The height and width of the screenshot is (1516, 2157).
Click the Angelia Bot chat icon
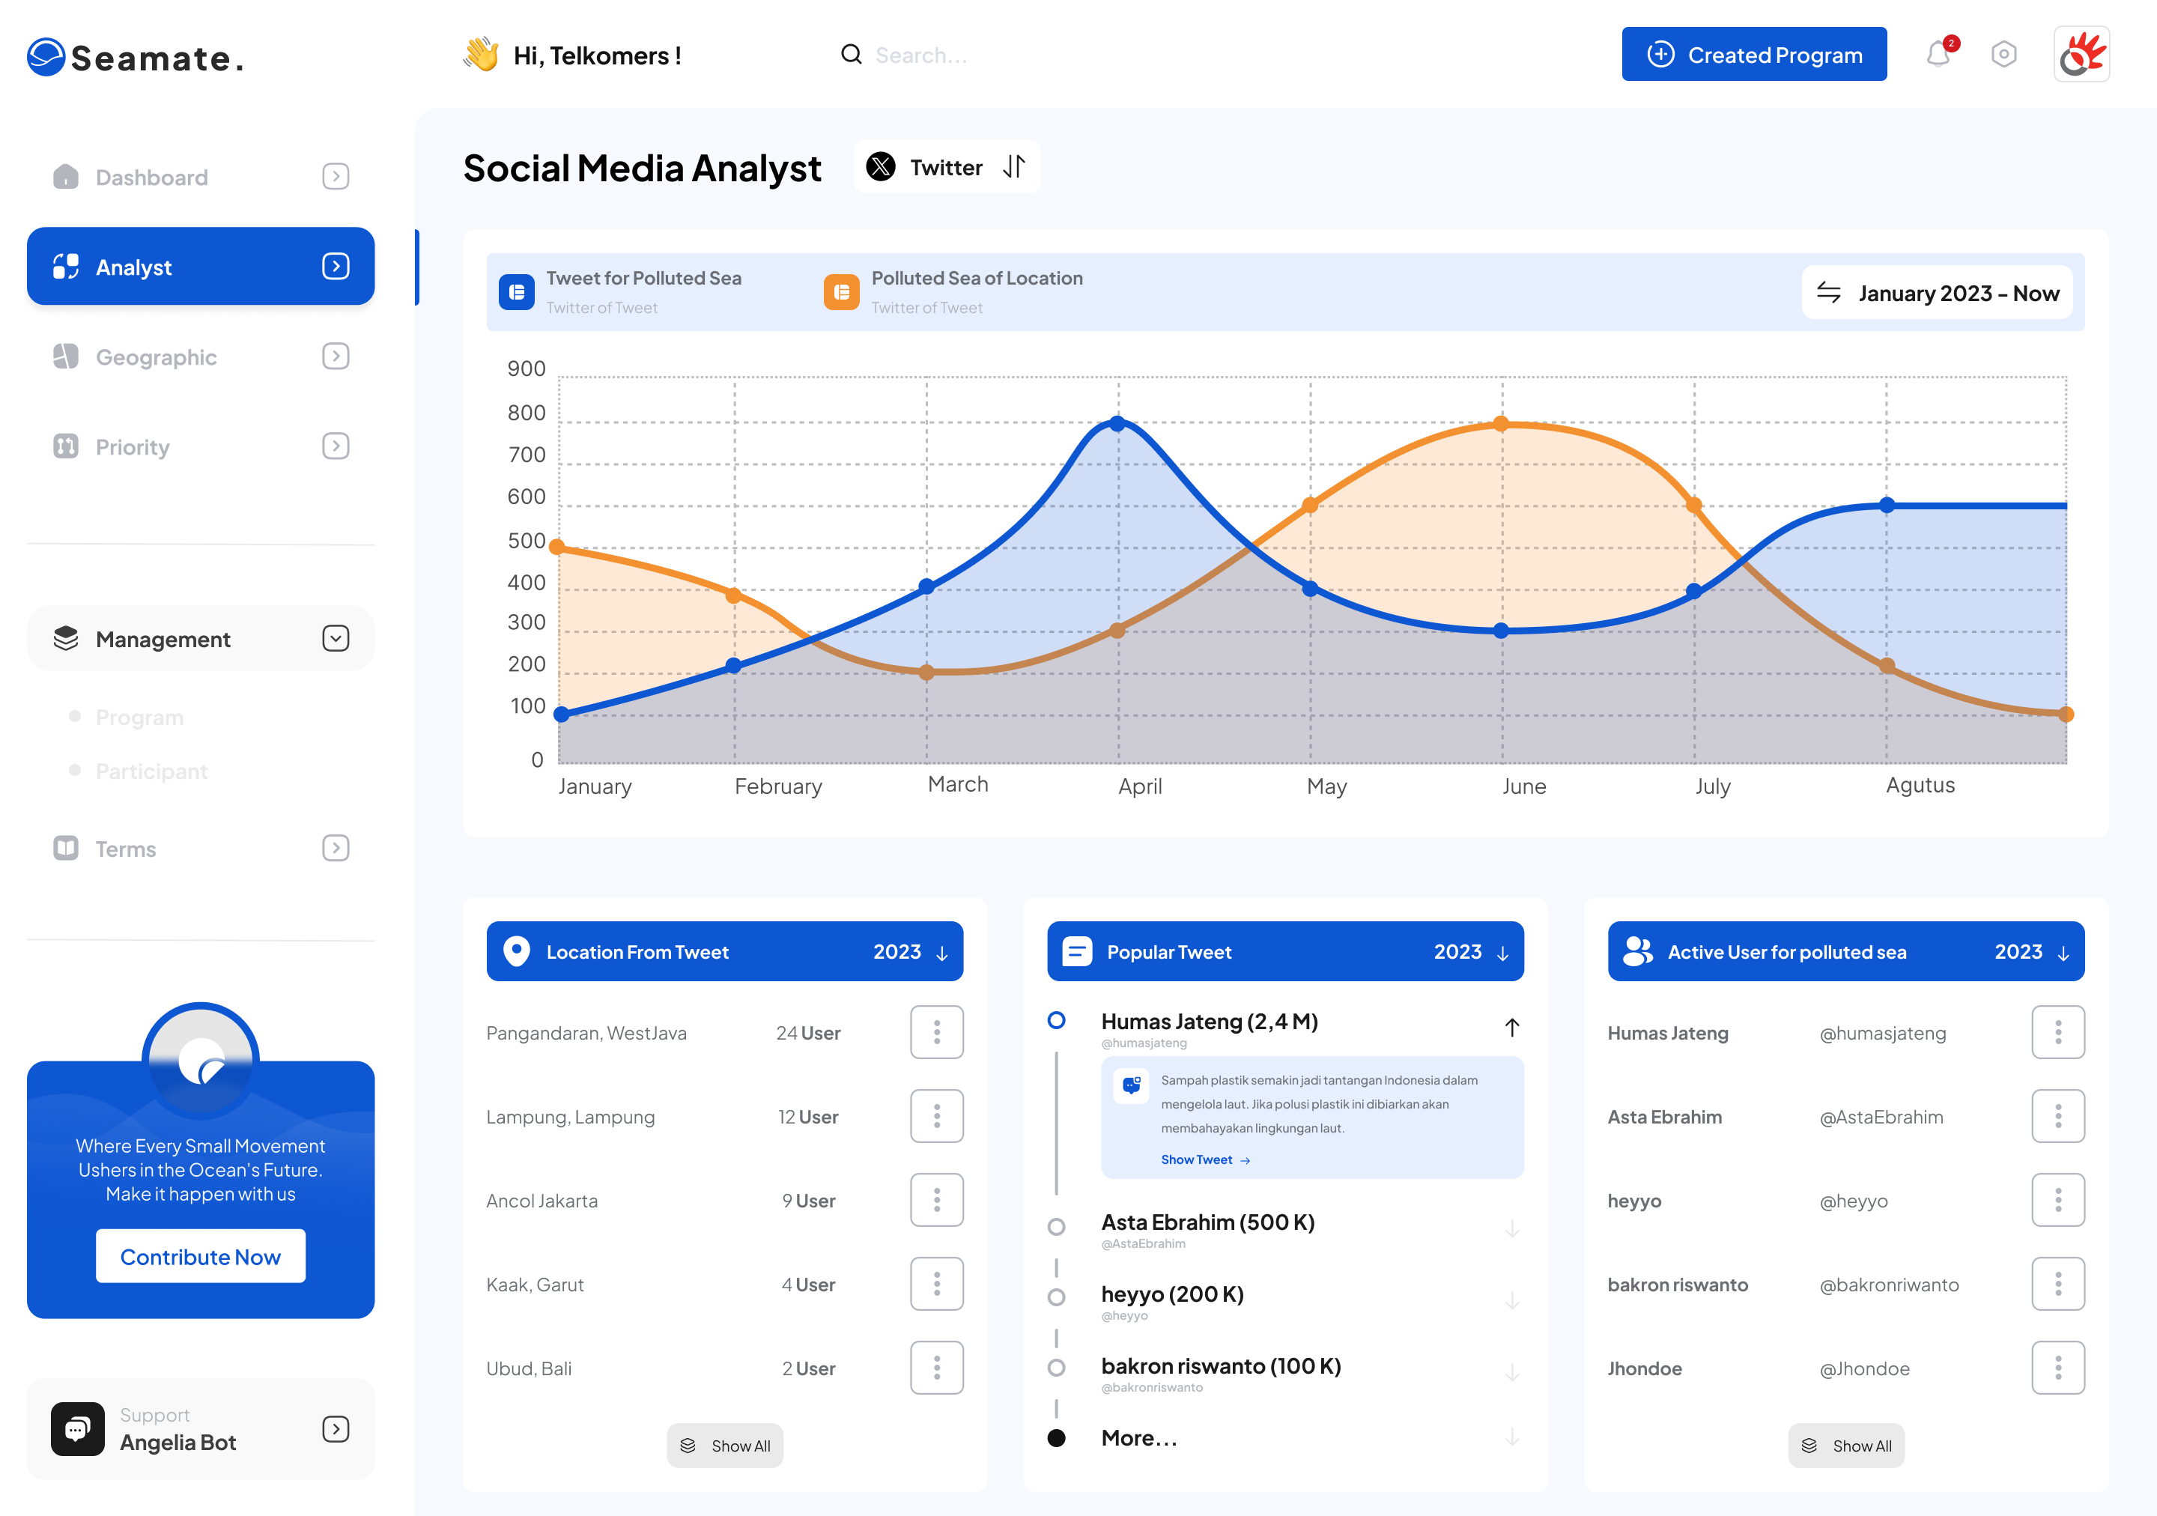77,1428
